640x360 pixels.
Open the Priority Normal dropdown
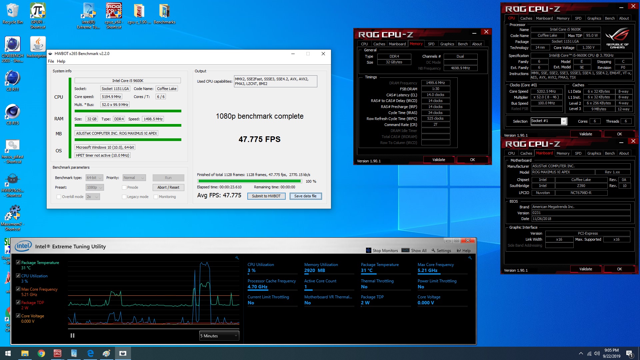pyautogui.click(x=134, y=178)
